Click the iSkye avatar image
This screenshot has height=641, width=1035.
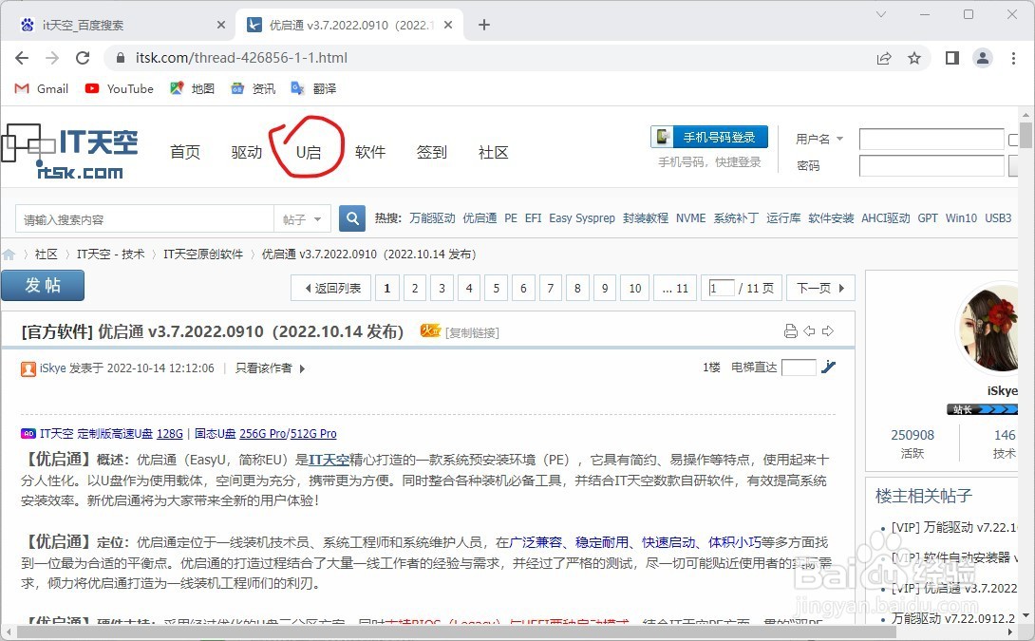click(x=988, y=330)
